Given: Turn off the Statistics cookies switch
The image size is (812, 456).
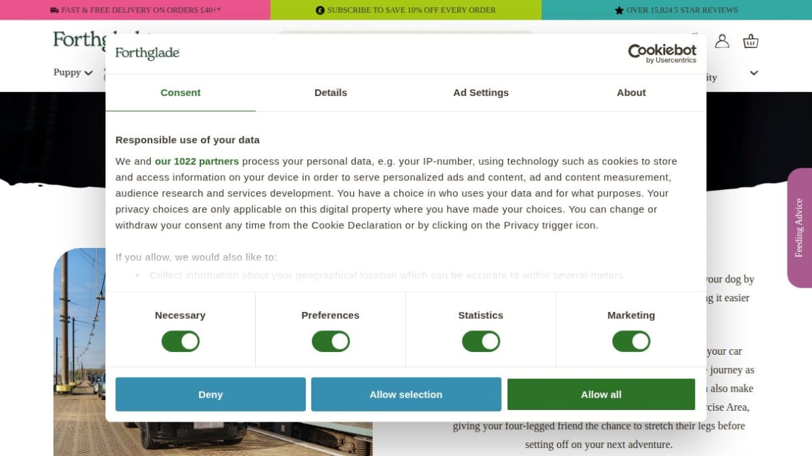Looking at the screenshot, I should pyautogui.click(x=481, y=341).
